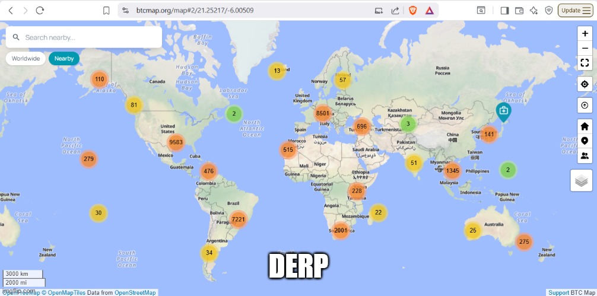Expand the 8501 cluster over Europe
The width and height of the screenshot is (597, 296).
pyautogui.click(x=322, y=113)
